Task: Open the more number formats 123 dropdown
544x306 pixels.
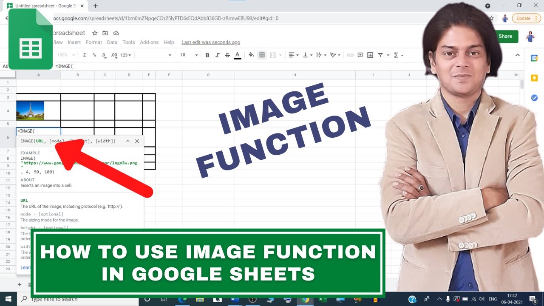Action: [x=126, y=55]
